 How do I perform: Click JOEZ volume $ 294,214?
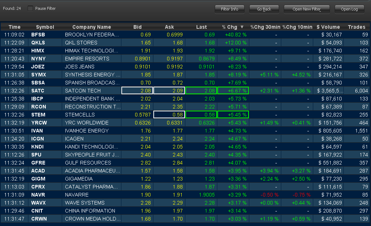(330, 67)
